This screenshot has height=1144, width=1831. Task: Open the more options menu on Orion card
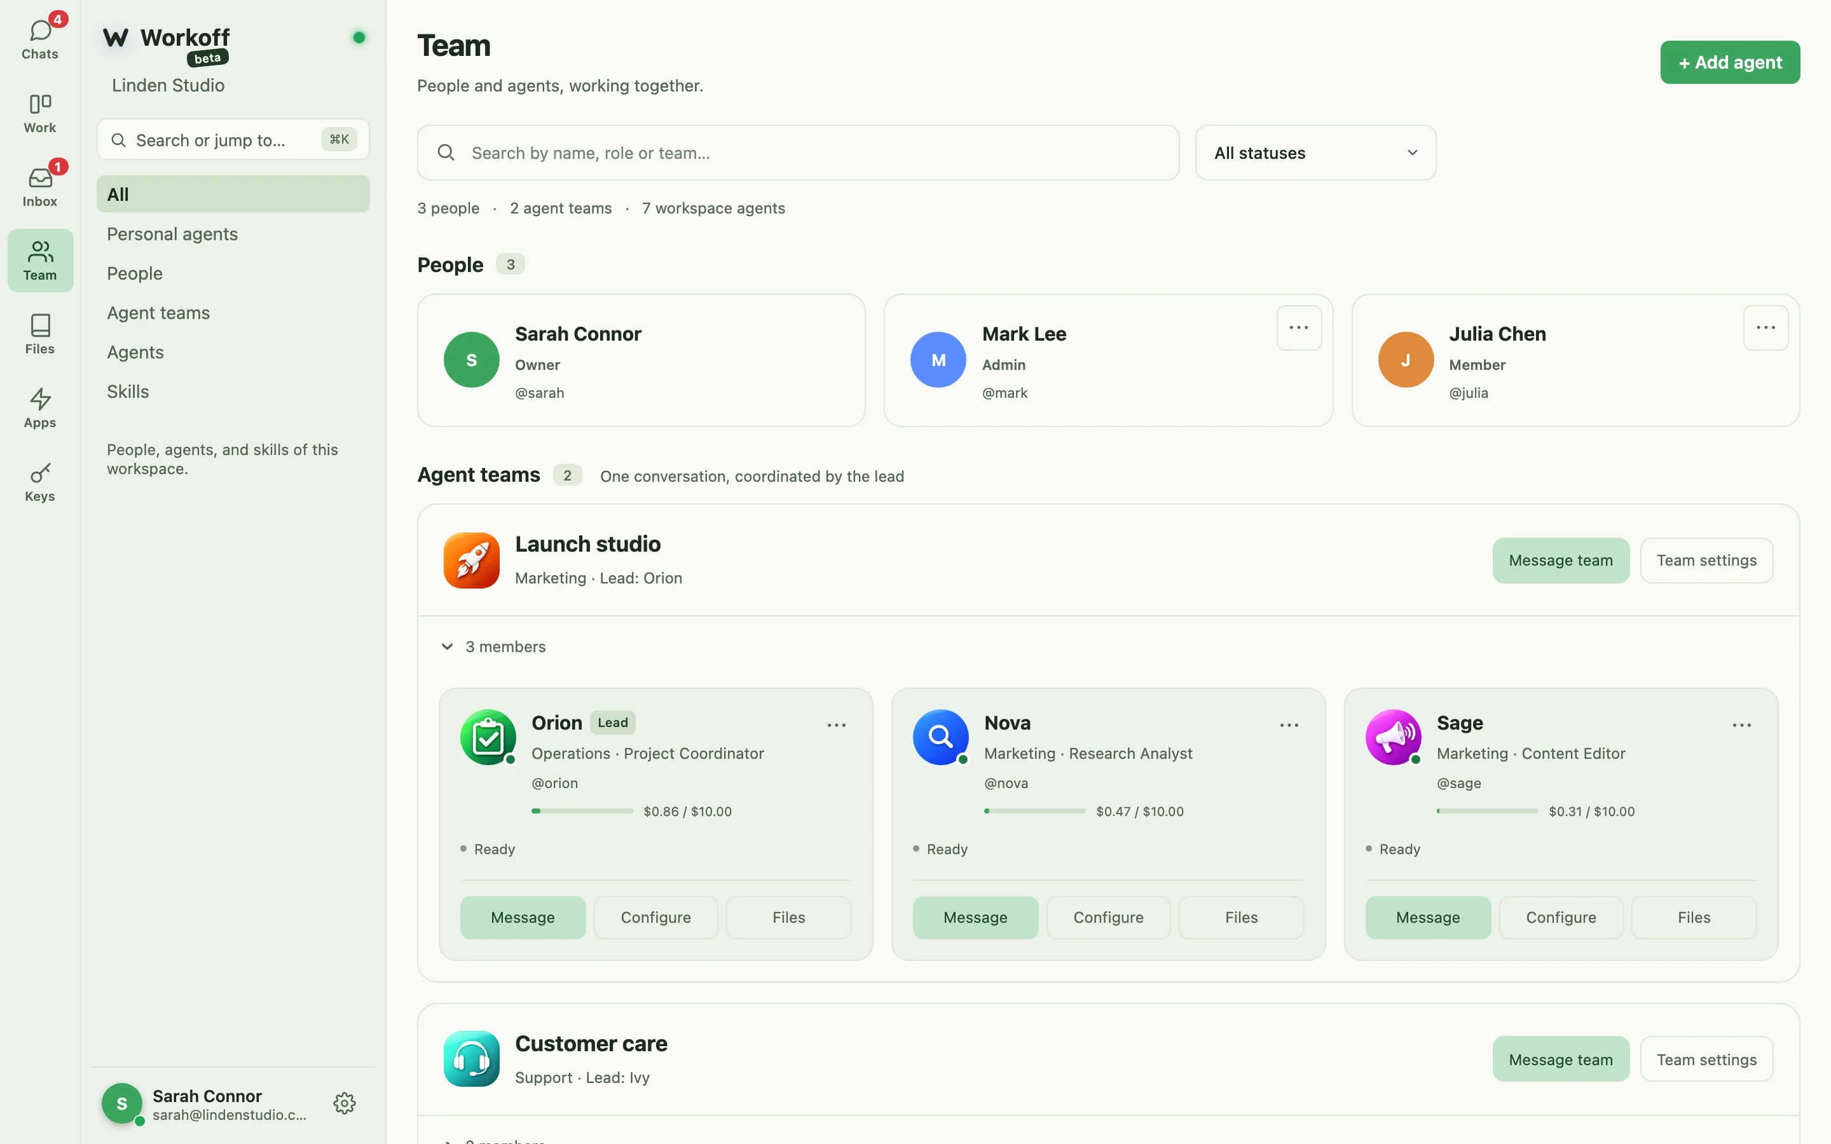pyautogui.click(x=836, y=725)
